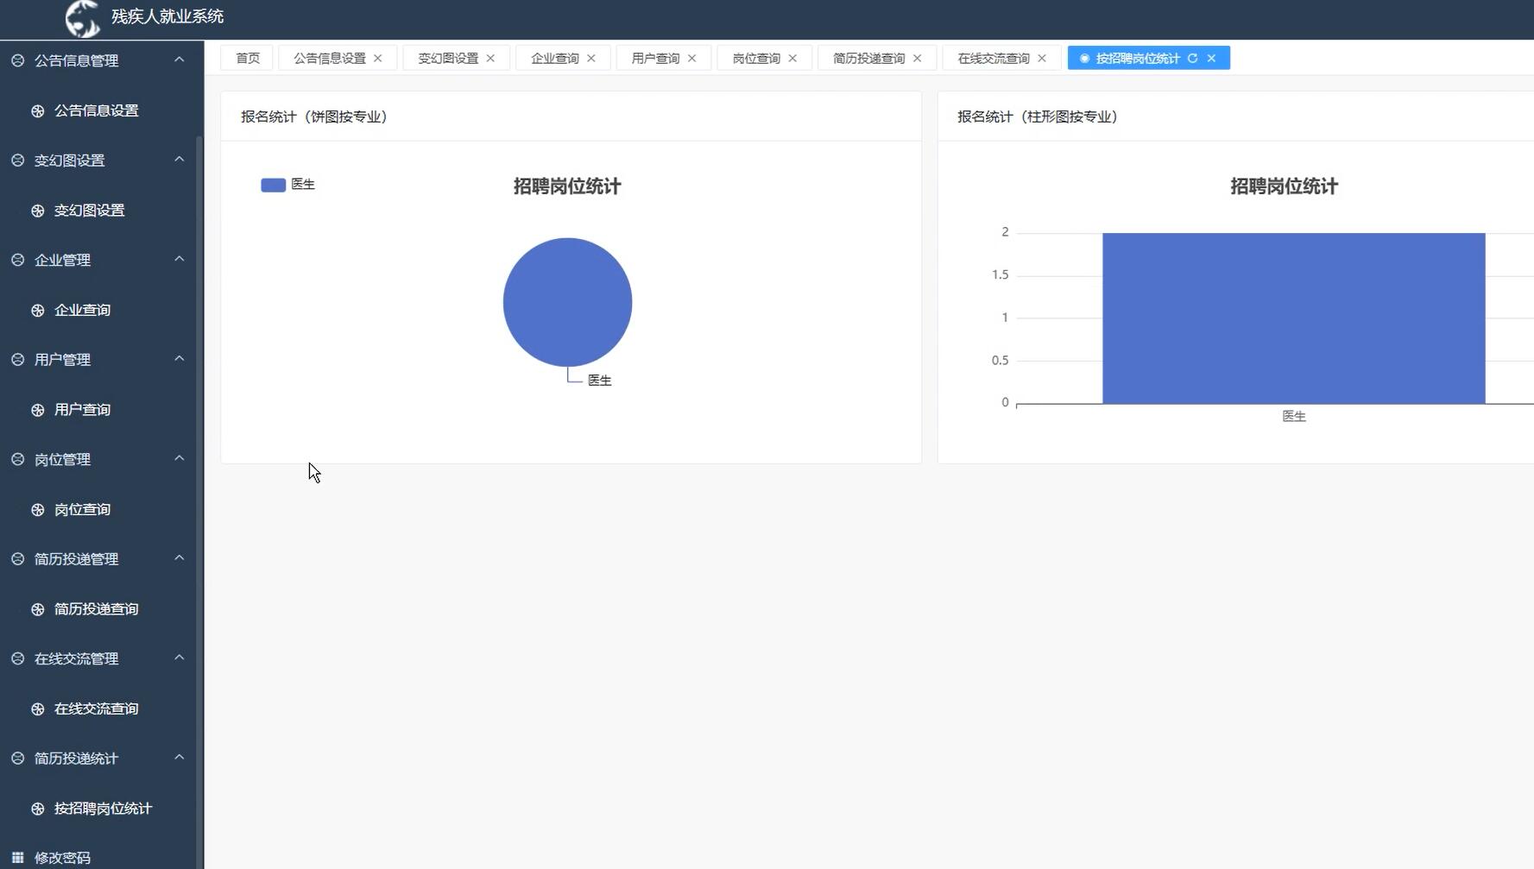1534x869 pixels.
Task: Click the blue legend color swatch
Action: click(x=272, y=184)
